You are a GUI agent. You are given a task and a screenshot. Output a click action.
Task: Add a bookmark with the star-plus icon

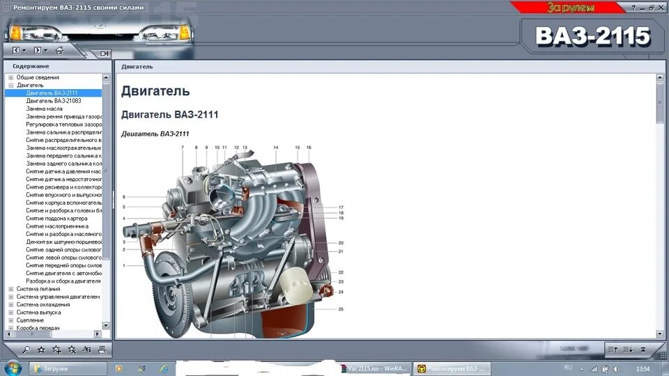[56, 350]
